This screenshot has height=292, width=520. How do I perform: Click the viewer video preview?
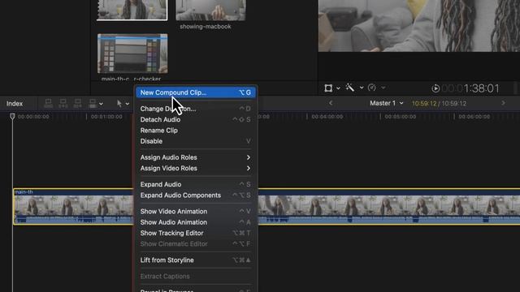[419, 26]
